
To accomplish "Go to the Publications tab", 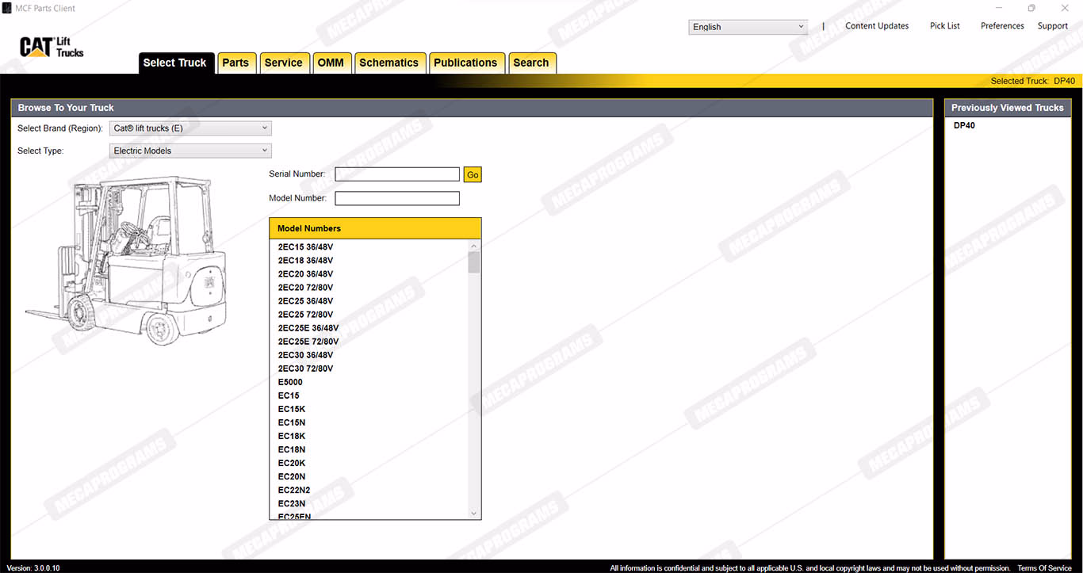I will point(465,63).
